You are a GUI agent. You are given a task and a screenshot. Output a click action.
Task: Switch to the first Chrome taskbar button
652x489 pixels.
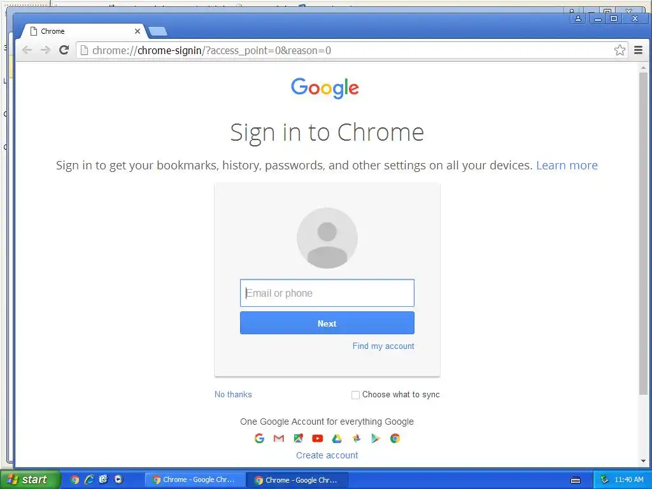tap(194, 480)
